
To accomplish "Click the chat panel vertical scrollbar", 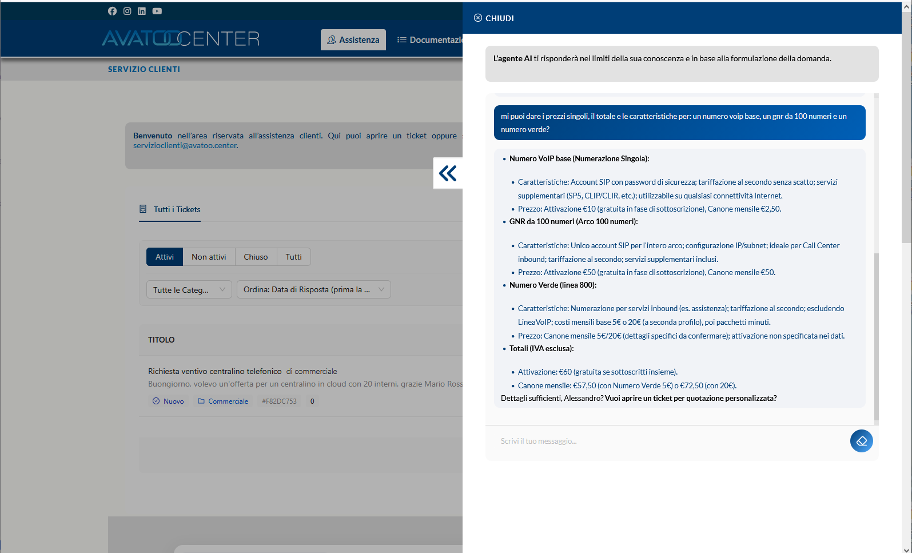I will [876, 337].
